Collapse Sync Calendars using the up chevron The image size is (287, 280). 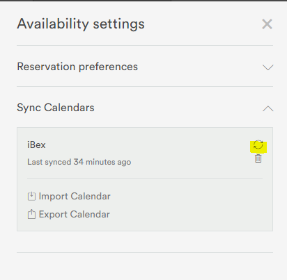point(267,108)
